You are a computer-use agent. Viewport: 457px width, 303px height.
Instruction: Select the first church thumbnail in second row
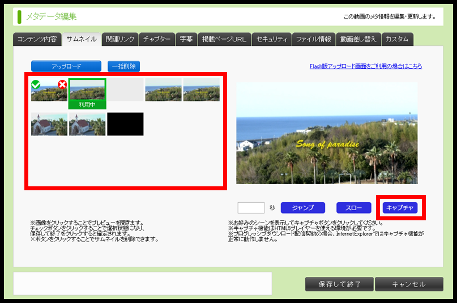click(x=49, y=124)
